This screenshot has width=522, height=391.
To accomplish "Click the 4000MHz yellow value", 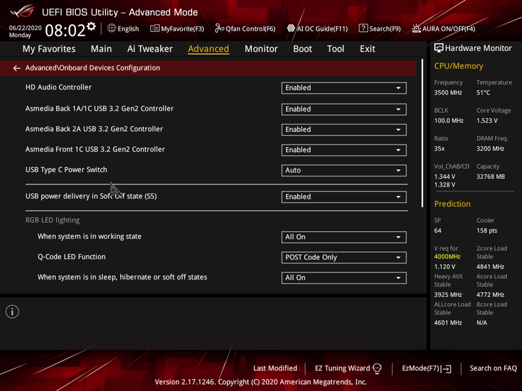I will pyautogui.click(x=447, y=256).
